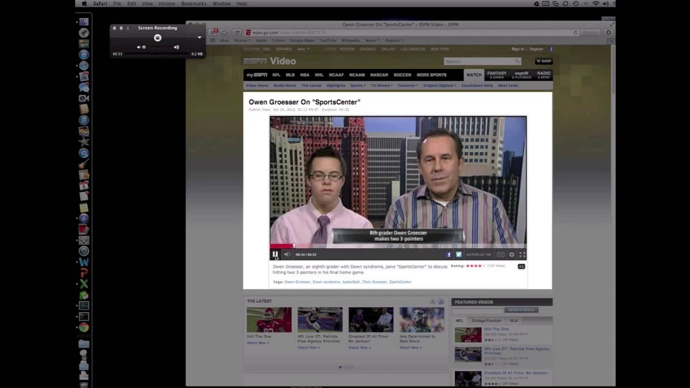Open Finder from the Dock
The image size is (690, 388).
tap(84, 22)
